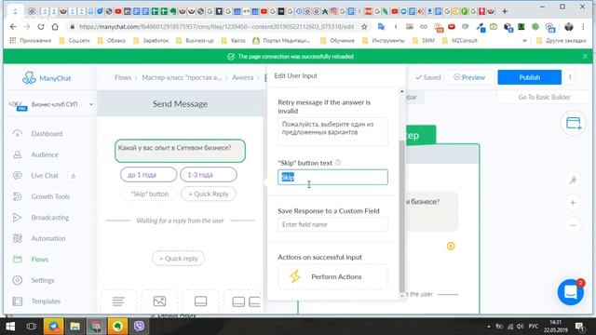The width and height of the screenshot is (596, 335).
Task: Click the "Skip" button chip
Action: tap(149, 194)
